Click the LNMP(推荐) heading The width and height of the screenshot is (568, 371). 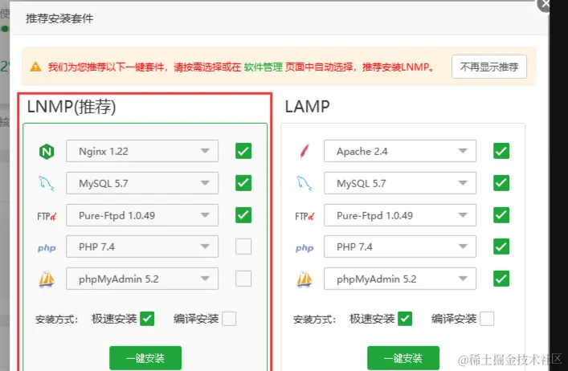(x=72, y=107)
